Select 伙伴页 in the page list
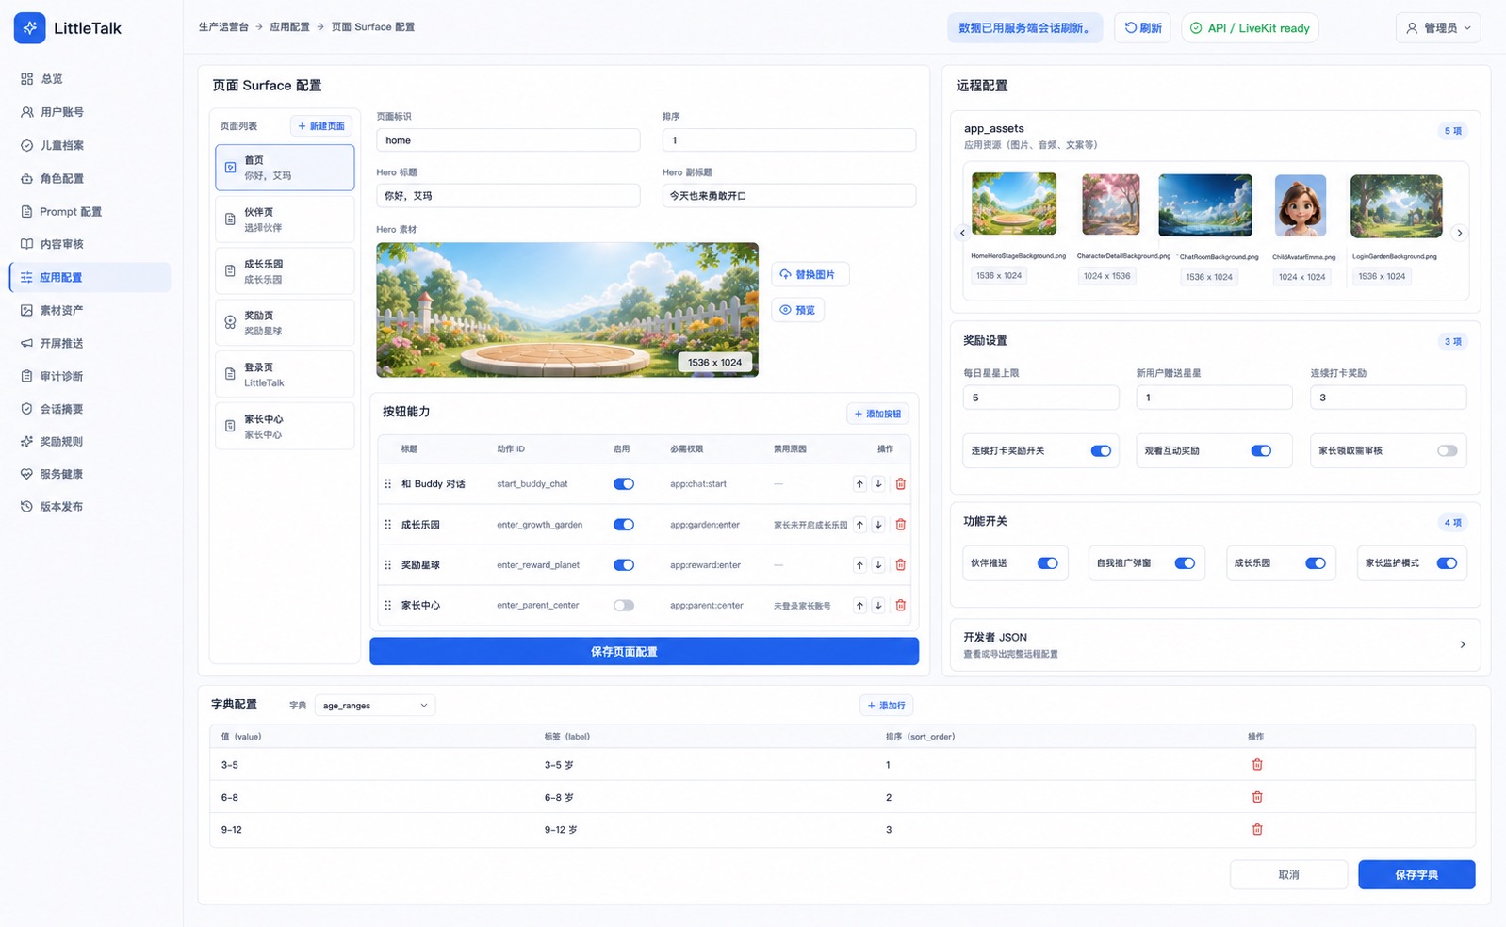1506x927 pixels. point(285,220)
